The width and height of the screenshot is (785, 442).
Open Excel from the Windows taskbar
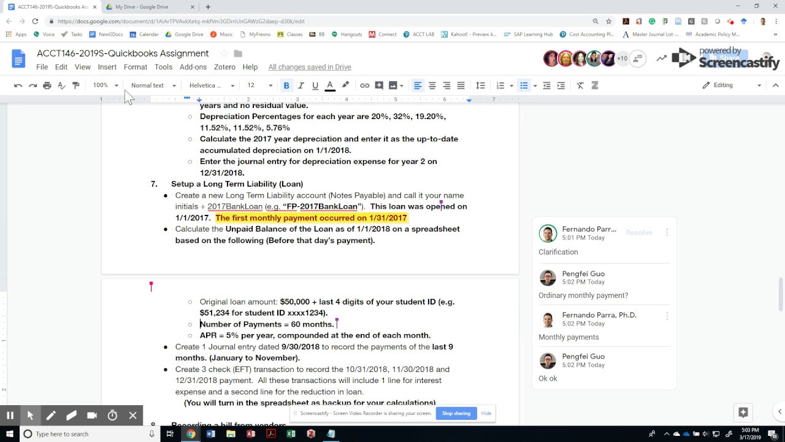coord(291,434)
